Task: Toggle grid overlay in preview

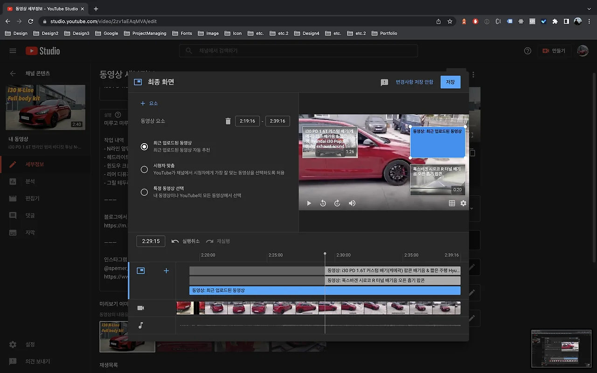Action: tap(451, 203)
